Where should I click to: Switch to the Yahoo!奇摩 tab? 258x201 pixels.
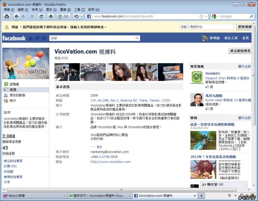click(35, 196)
